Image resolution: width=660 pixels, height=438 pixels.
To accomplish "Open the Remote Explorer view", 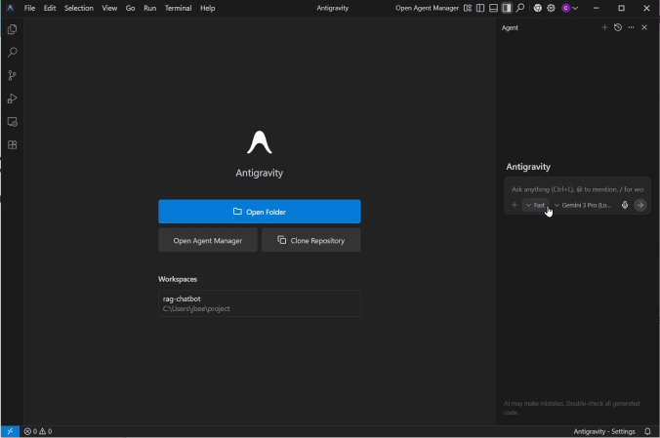I will point(13,122).
